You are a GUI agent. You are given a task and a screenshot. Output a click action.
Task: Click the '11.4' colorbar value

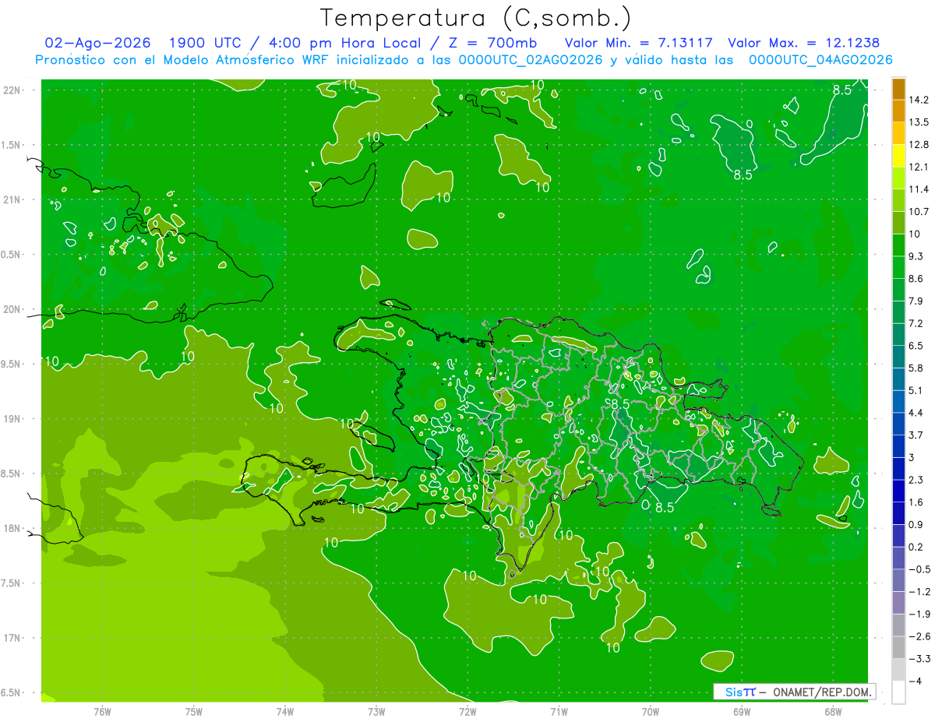pos(919,189)
